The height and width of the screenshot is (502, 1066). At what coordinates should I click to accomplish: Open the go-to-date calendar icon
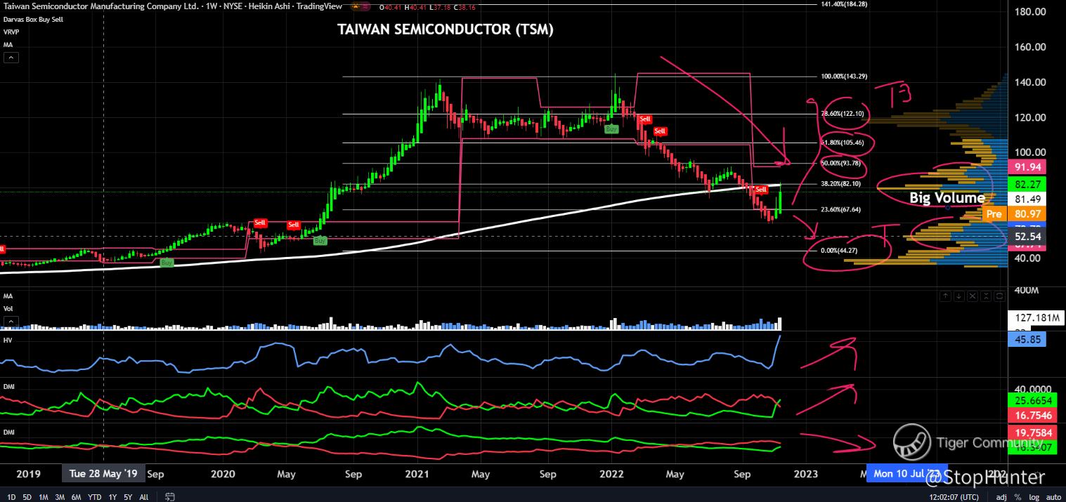[x=169, y=496]
